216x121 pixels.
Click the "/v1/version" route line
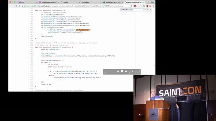pos(61,17)
